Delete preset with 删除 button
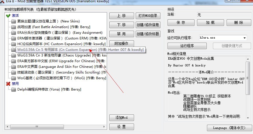 click(239, 23)
